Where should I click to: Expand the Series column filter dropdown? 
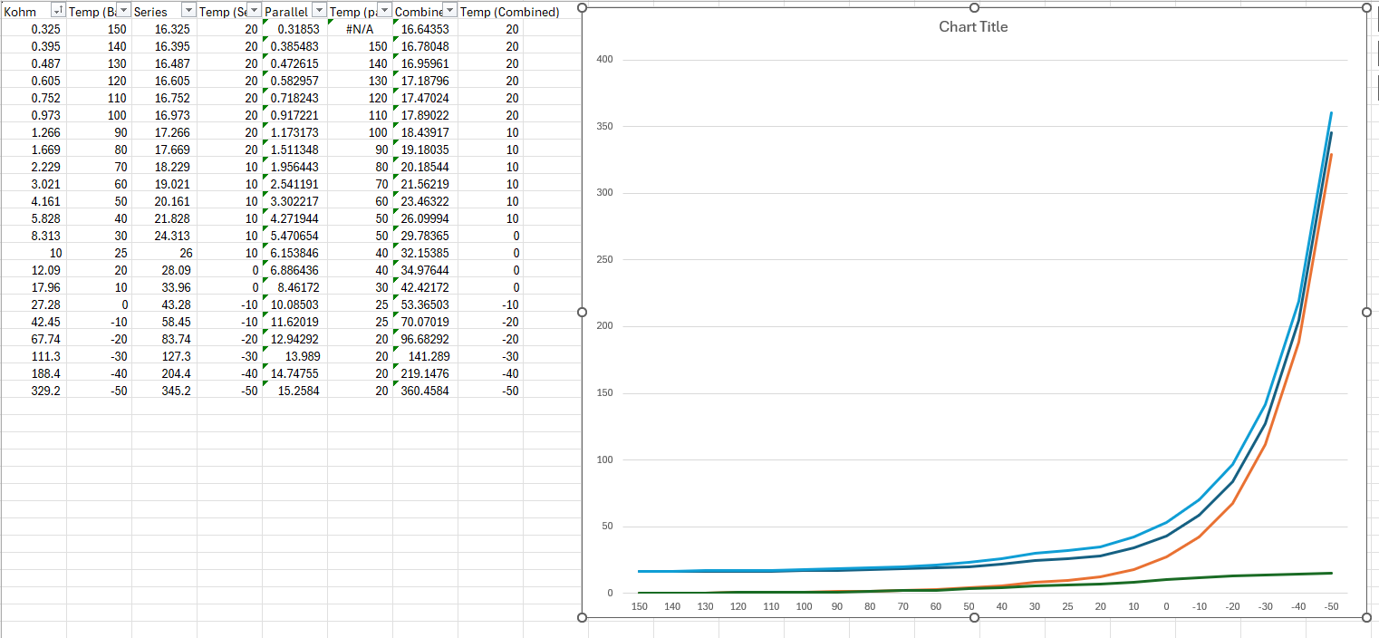pyautogui.click(x=188, y=10)
